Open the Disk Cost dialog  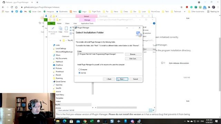click(x=133, y=59)
